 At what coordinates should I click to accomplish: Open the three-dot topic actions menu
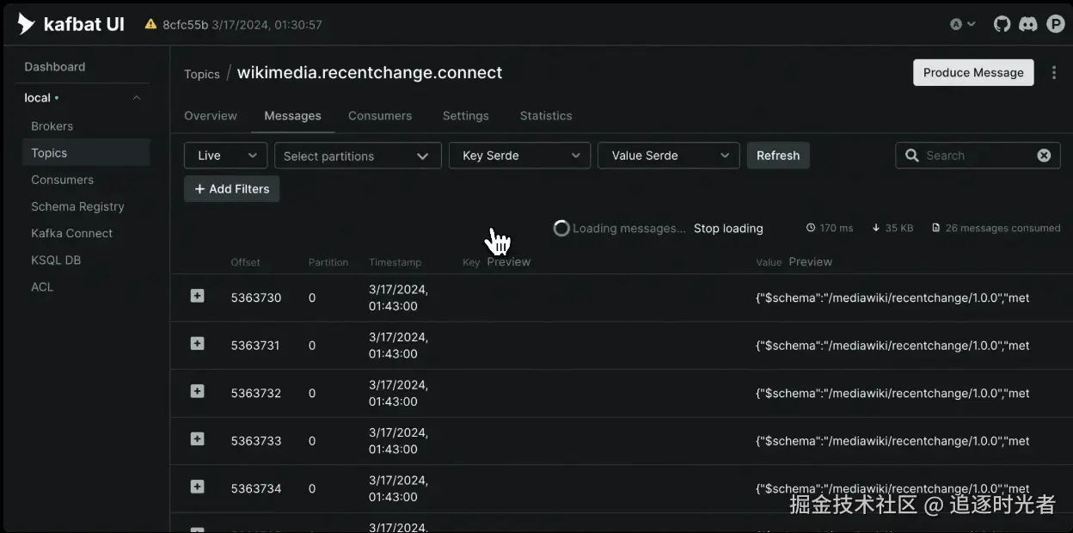(x=1054, y=73)
